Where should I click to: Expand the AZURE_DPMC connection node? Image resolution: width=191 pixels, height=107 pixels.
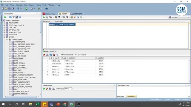click(x=4, y=23)
